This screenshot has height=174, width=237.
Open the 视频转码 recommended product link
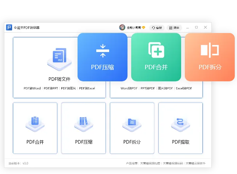pyautogui.click(x=173, y=163)
